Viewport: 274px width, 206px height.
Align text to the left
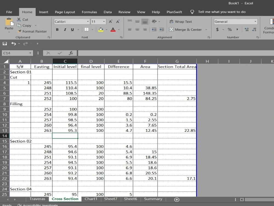click(x=130, y=29)
